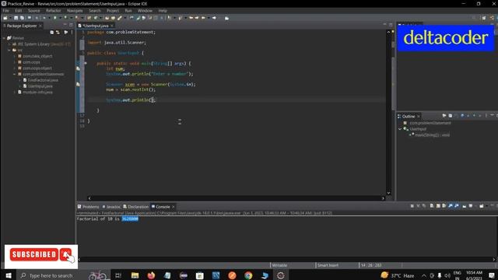Click the editor horizontal scrollbar right arrow
Image resolution: width=498 pixels, height=280 pixels.
coord(383,198)
